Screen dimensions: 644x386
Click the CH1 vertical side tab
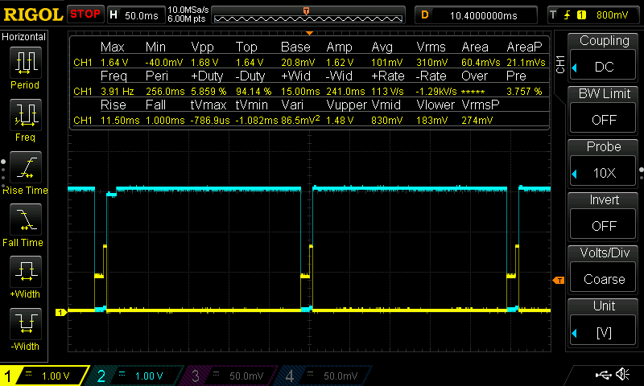[x=560, y=64]
